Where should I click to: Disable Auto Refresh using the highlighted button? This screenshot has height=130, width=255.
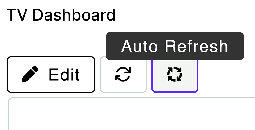[175, 75]
